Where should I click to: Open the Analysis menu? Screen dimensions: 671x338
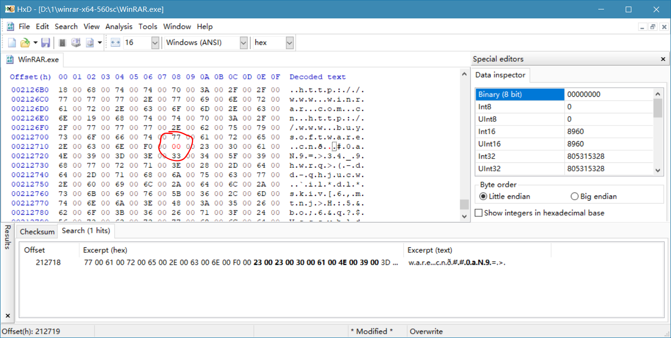tap(119, 26)
